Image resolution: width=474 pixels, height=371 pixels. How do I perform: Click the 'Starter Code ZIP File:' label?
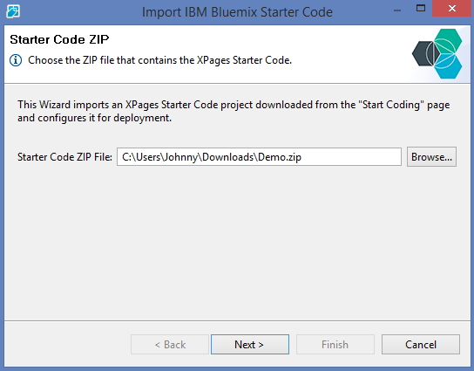[x=64, y=157]
